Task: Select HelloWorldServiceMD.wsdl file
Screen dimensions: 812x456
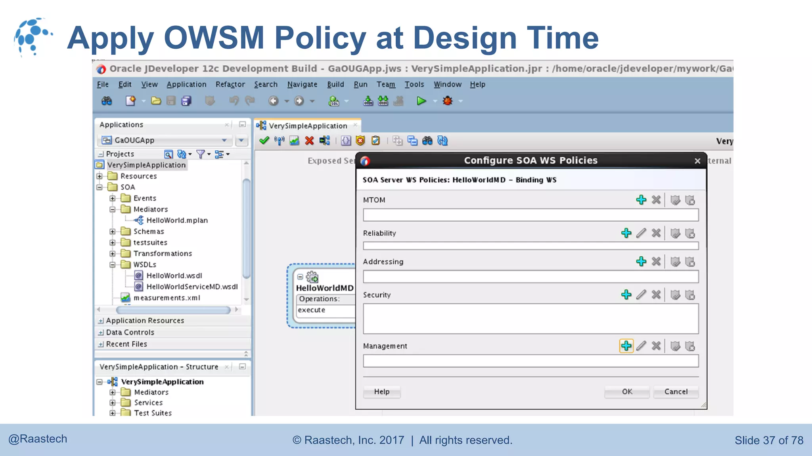Action: click(x=192, y=287)
